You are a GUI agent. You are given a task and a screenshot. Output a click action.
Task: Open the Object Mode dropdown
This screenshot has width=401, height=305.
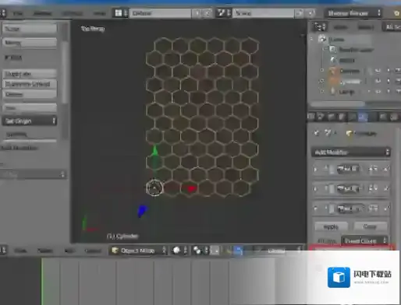[x=138, y=251]
